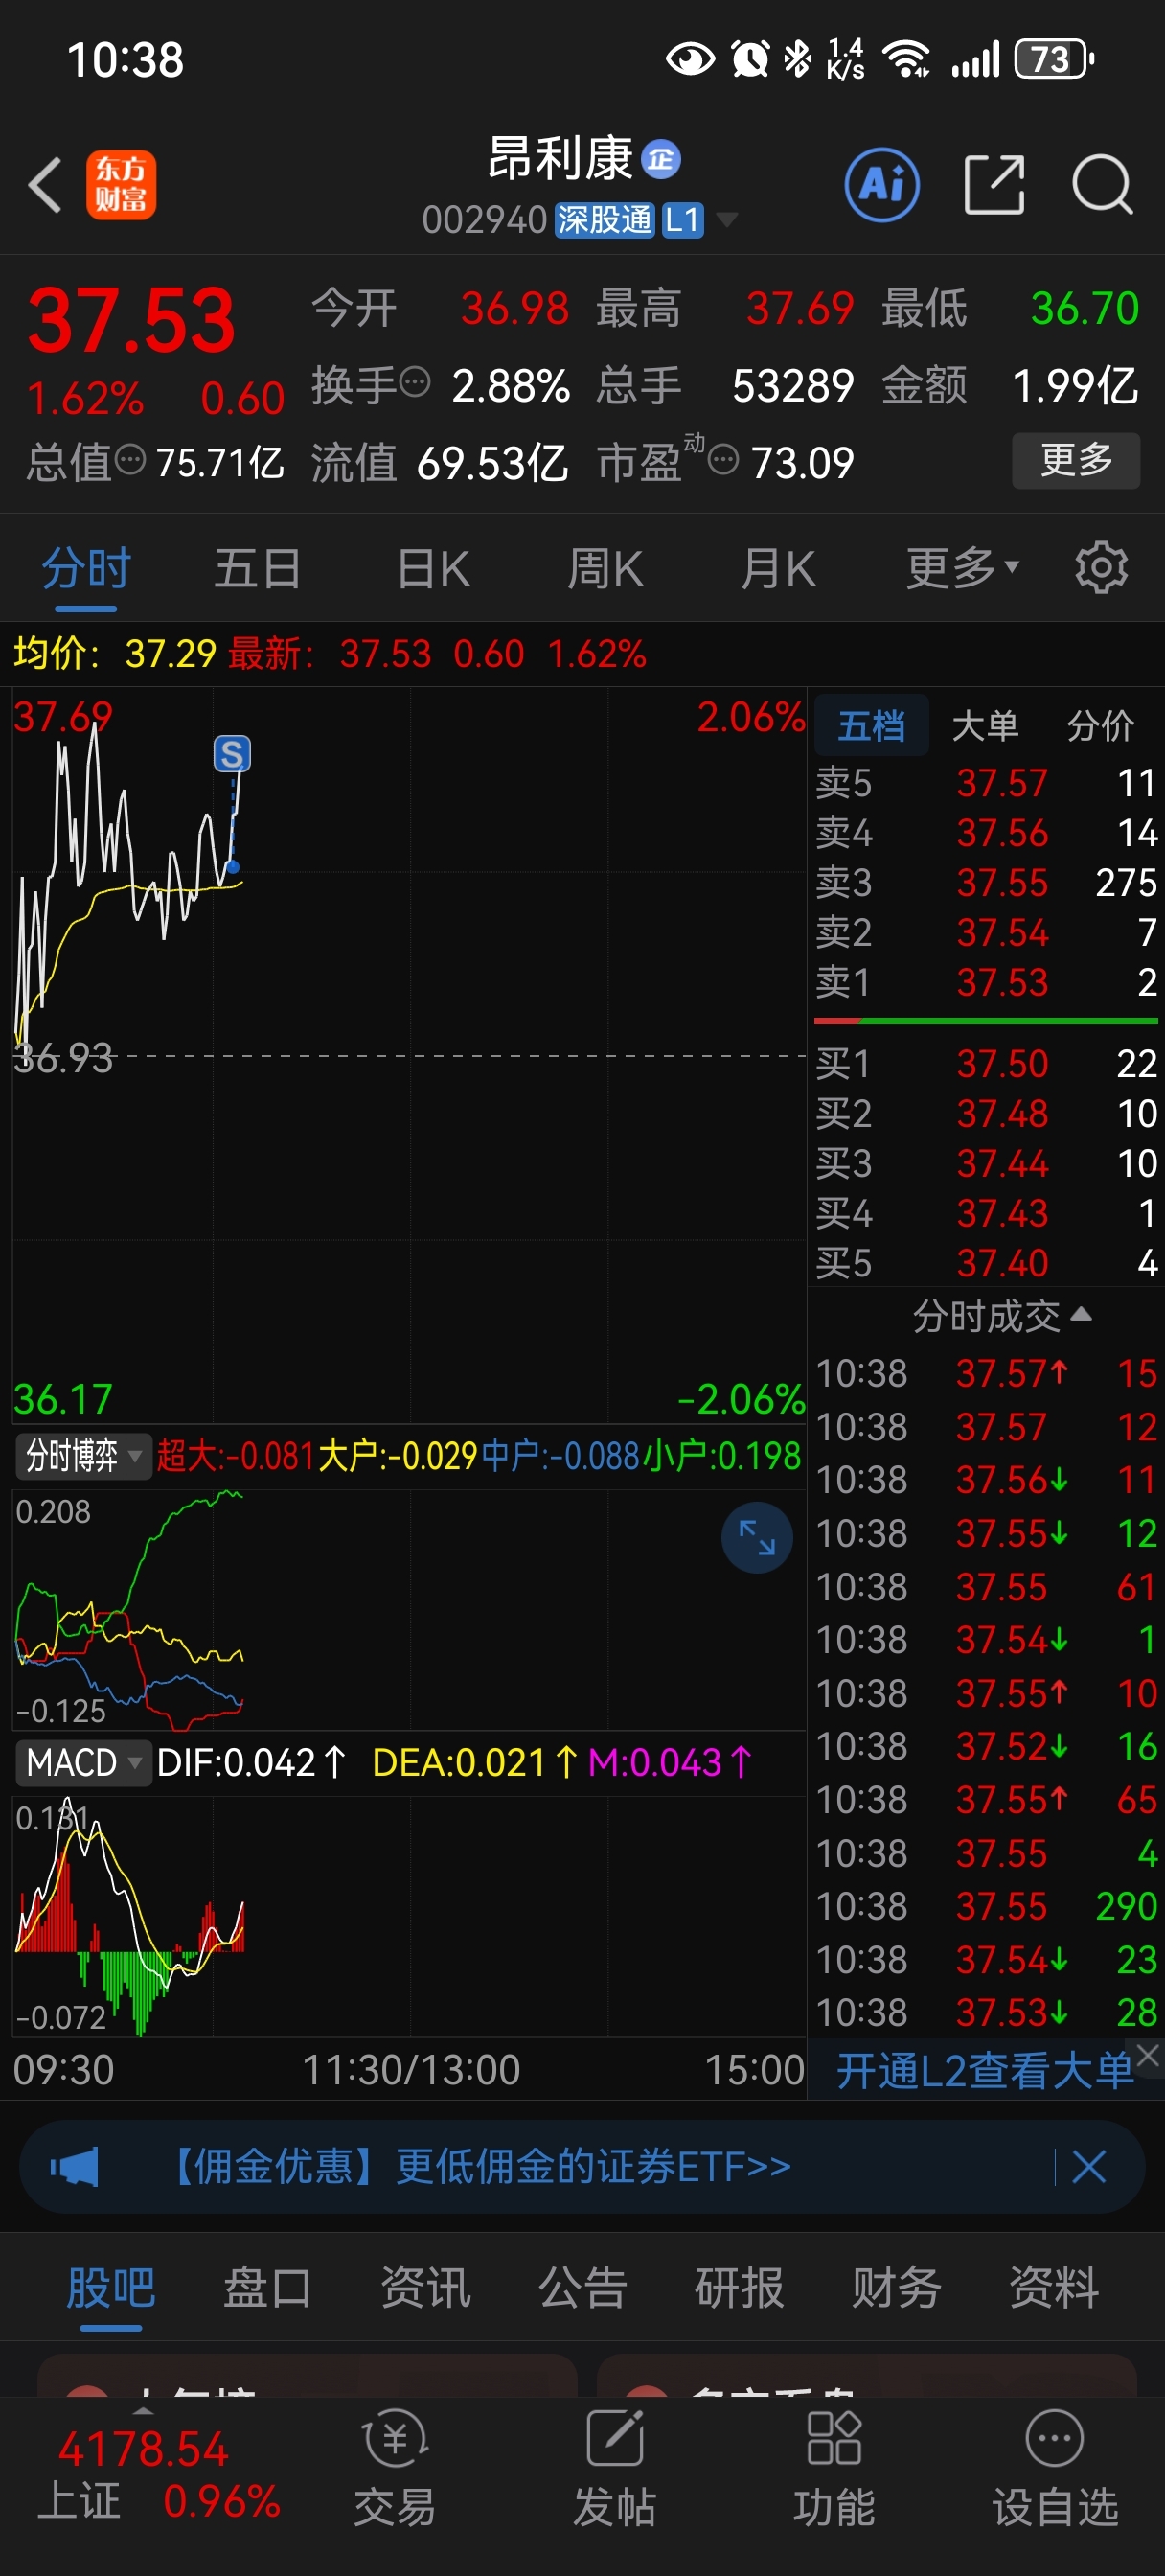The image size is (1165, 2576).
Task: Collapse the 分时成交 section
Action: click(1001, 1316)
